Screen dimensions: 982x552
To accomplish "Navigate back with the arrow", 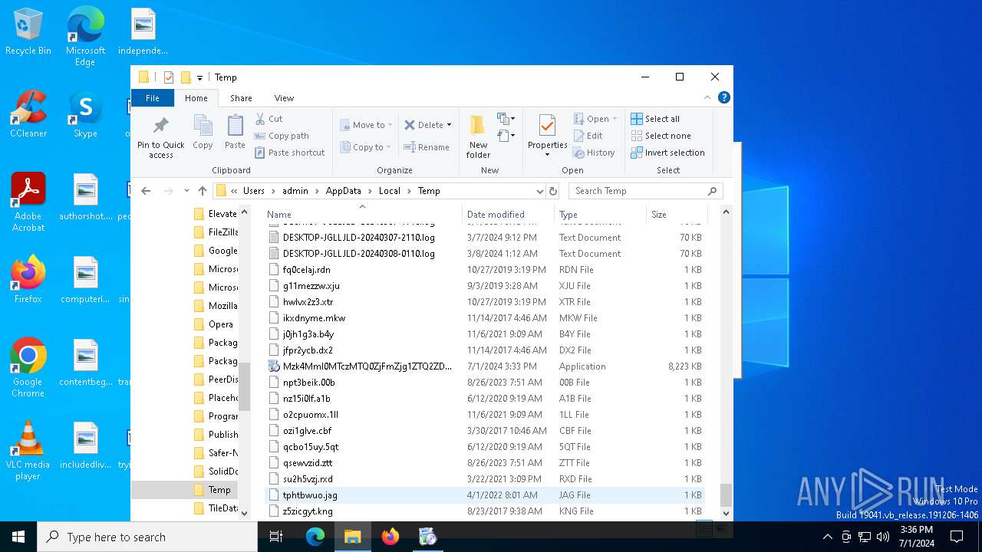I will click(x=147, y=191).
